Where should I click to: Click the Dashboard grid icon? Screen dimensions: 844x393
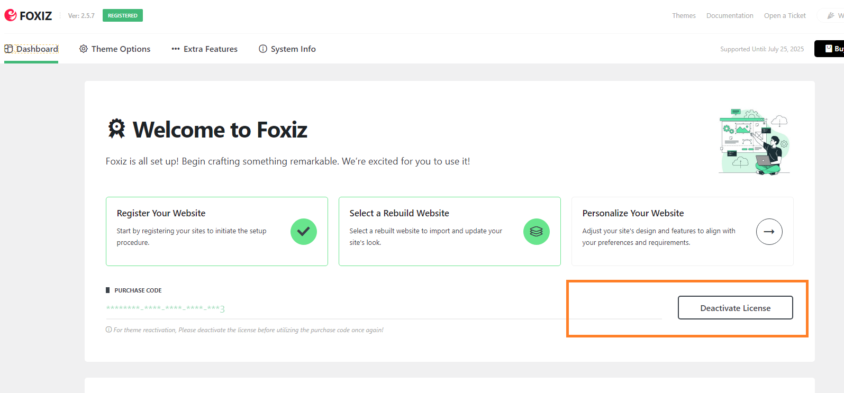pyautogui.click(x=8, y=49)
